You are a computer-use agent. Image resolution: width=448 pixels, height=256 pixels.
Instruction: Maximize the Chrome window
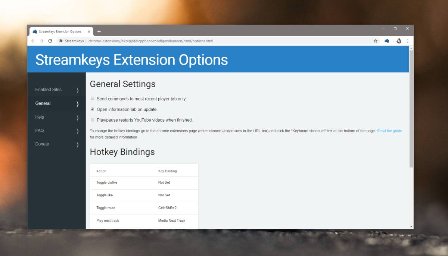(x=395, y=29)
